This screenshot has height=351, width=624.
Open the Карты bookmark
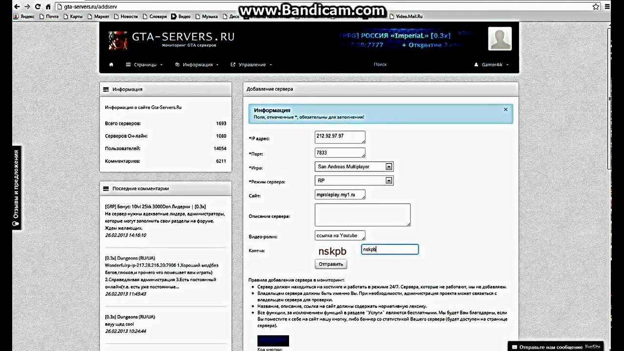[73, 17]
